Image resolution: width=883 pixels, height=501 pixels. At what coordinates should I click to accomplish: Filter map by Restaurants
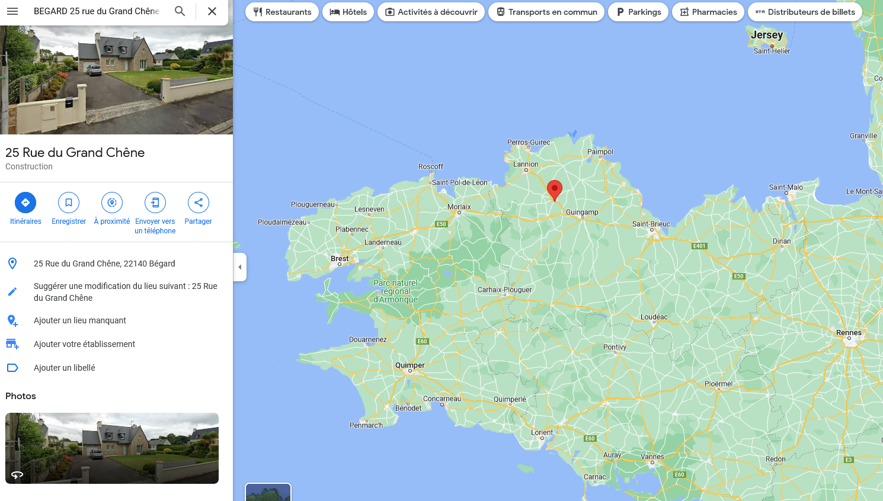[x=282, y=12]
